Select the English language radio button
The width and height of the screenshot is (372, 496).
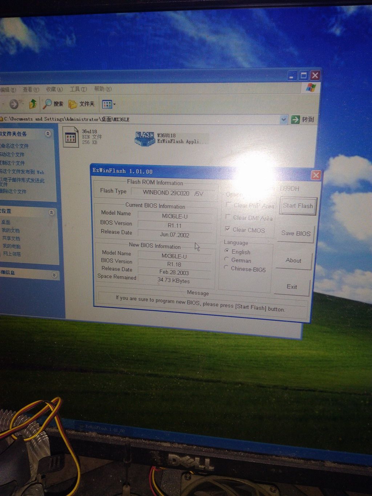tap(227, 251)
